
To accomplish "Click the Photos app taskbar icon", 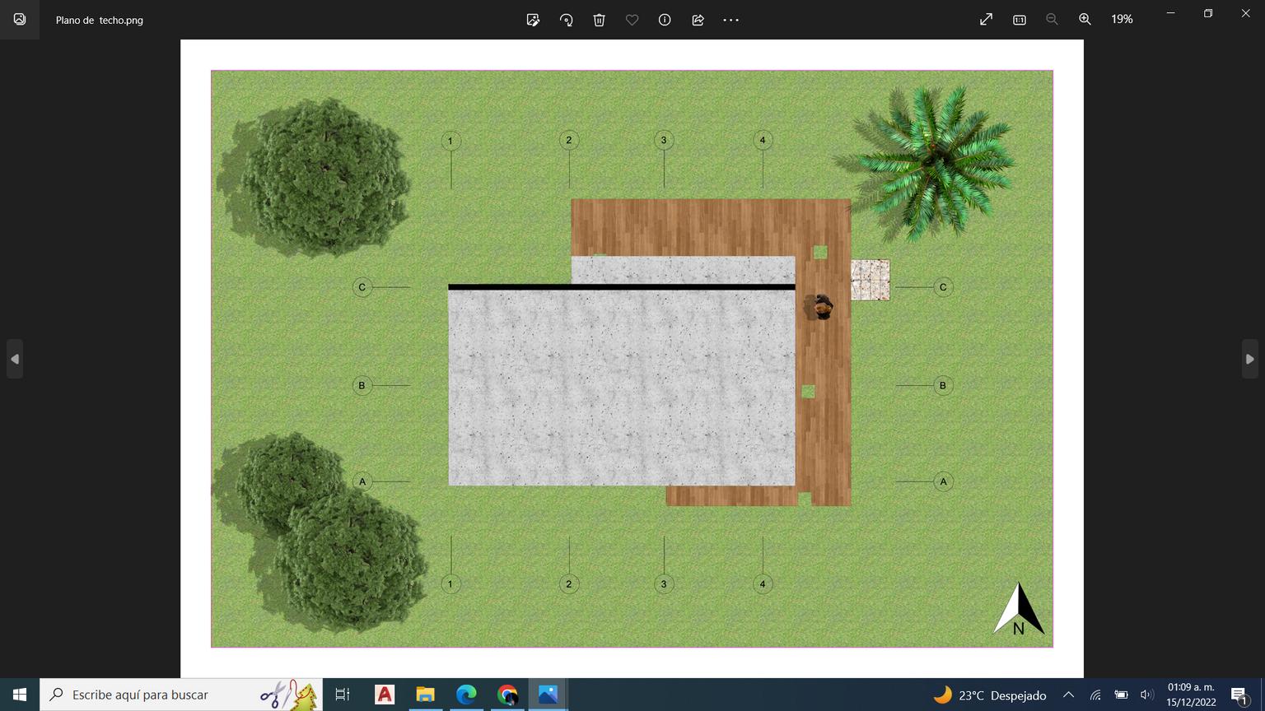I will click(x=548, y=695).
